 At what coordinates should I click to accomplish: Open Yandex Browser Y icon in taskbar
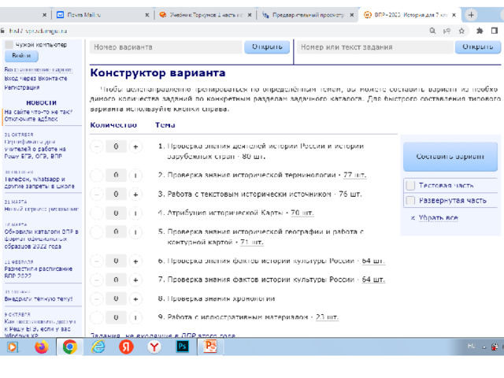click(154, 346)
